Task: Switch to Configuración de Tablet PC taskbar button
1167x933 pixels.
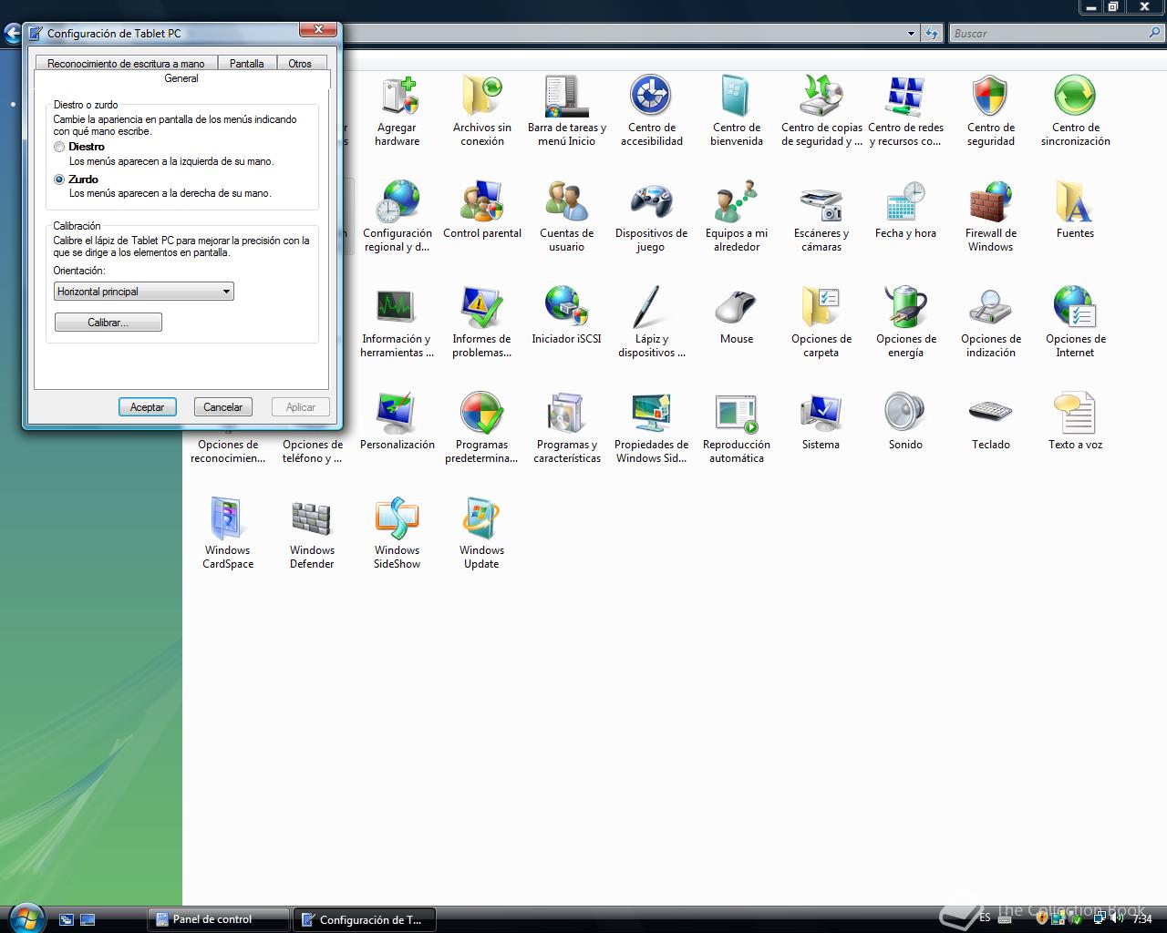Action: pos(365,919)
